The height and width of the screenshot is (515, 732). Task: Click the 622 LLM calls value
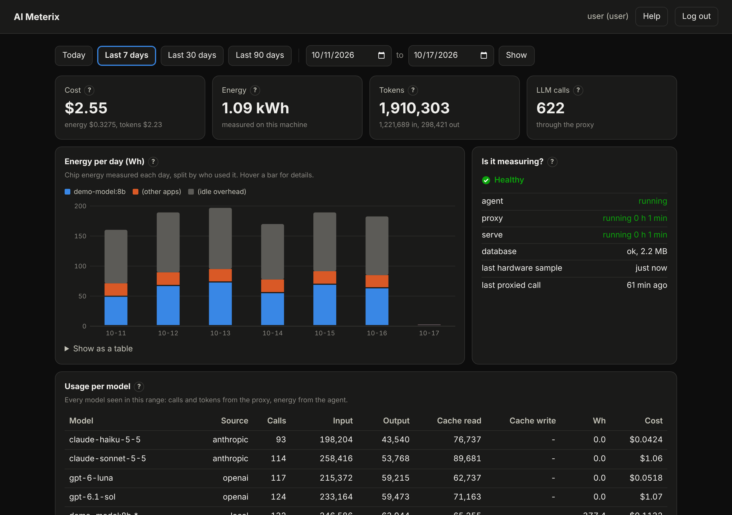(x=550, y=108)
